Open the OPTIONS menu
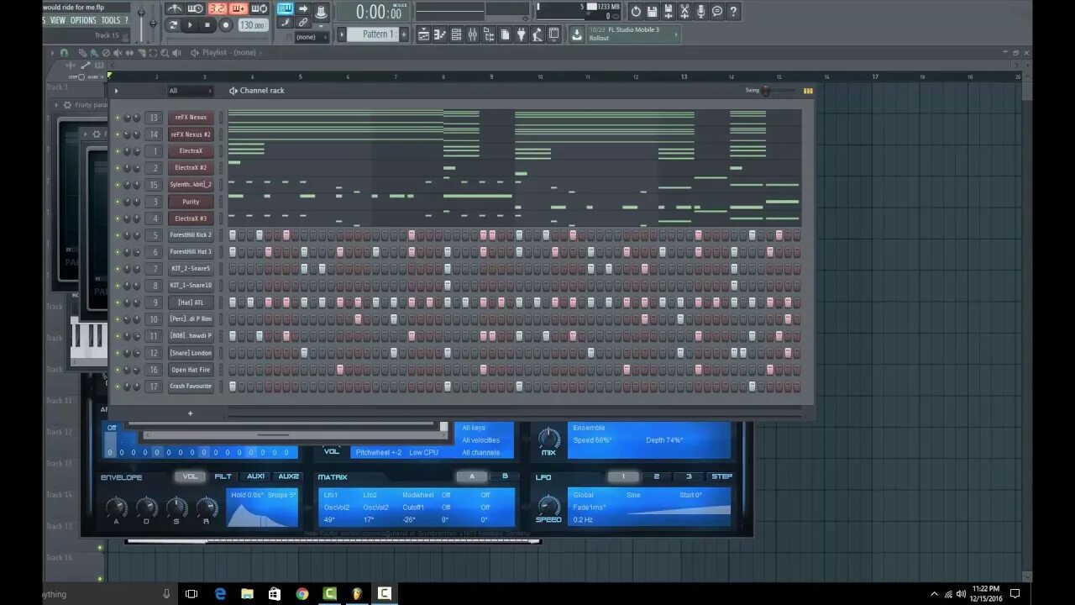This screenshot has height=605, width=1075. pyautogui.click(x=83, y=20)
